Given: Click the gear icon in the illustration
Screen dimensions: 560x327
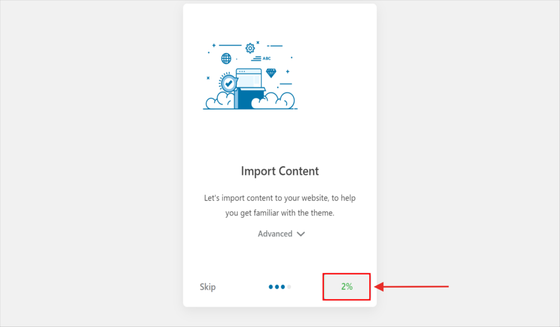Looking at the screenshot, I should pyautogui.click(x=250, y=48).
